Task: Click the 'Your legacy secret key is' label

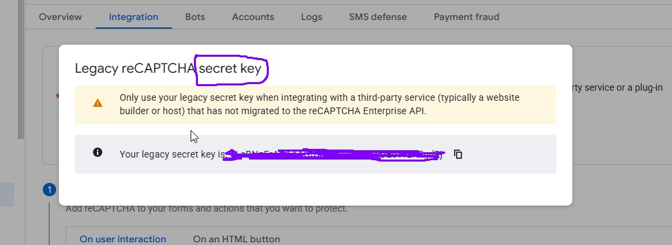Action: tap(171, 154)
